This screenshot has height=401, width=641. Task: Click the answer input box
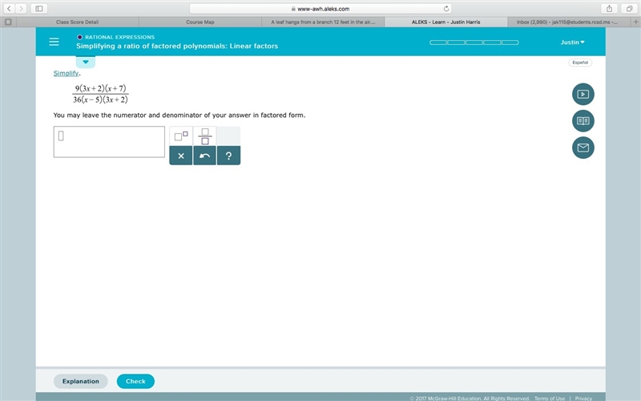click(x=109, y=142)
